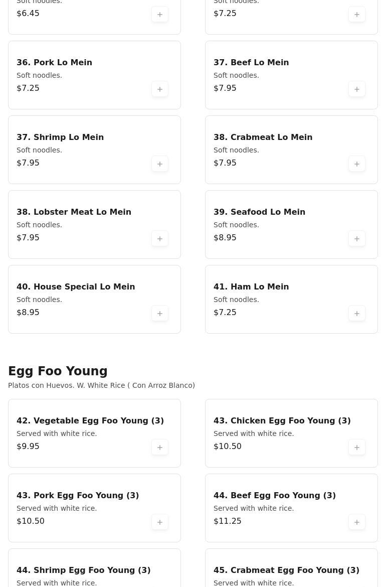Add Pork Egg Foo Young to the order
386x587 pixels.
(160, 522)
